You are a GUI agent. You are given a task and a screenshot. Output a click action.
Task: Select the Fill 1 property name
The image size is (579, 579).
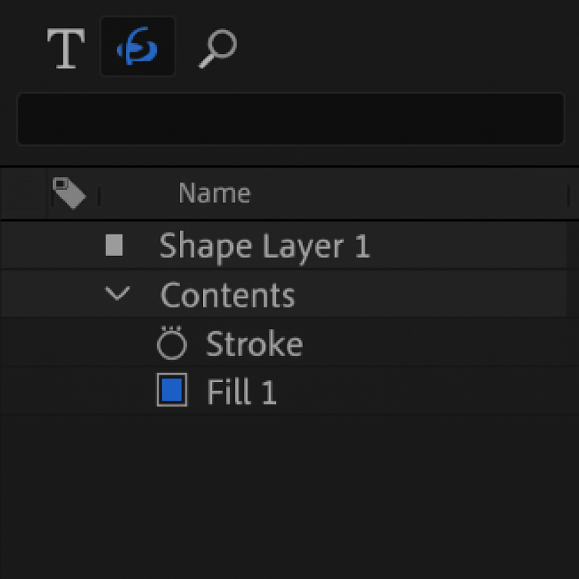242,393
